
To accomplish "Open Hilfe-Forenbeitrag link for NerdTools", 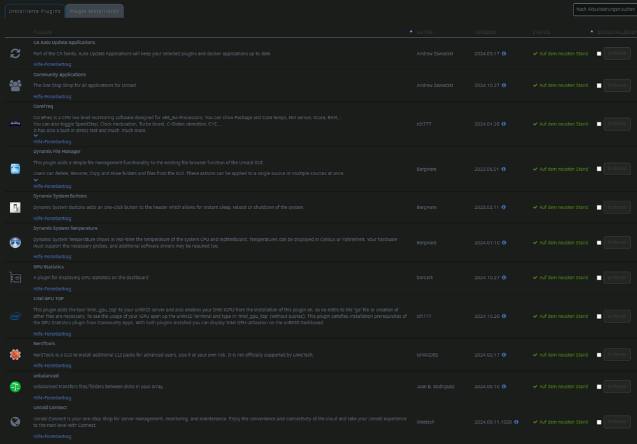I will (x=52, y=366).
